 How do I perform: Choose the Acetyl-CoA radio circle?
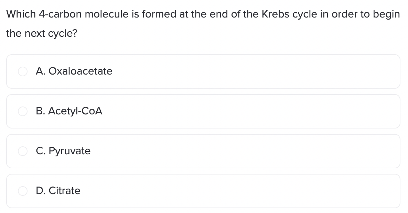pyautogui.click(x=23, y=111)
